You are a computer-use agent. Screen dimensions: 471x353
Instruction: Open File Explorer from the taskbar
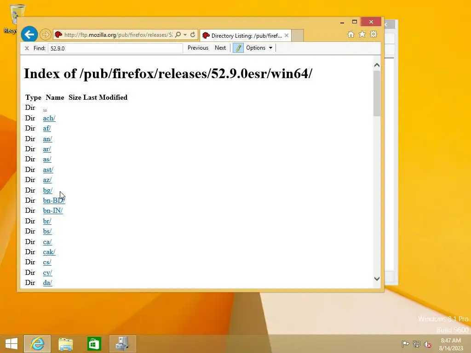pos(65,344)
